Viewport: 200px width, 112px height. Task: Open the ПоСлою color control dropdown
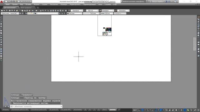click(x=74, y=13)
